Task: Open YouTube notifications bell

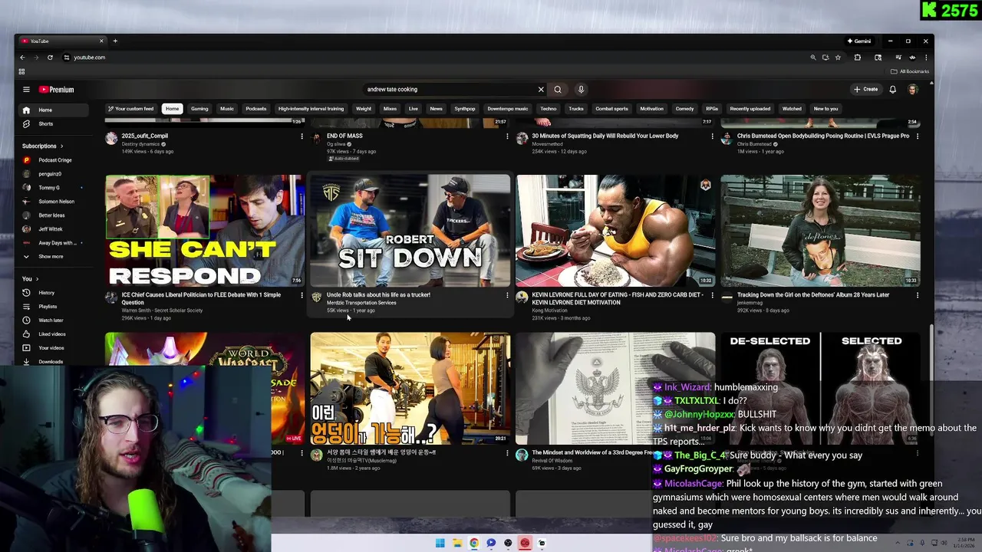Action: (x=892, y=90)
